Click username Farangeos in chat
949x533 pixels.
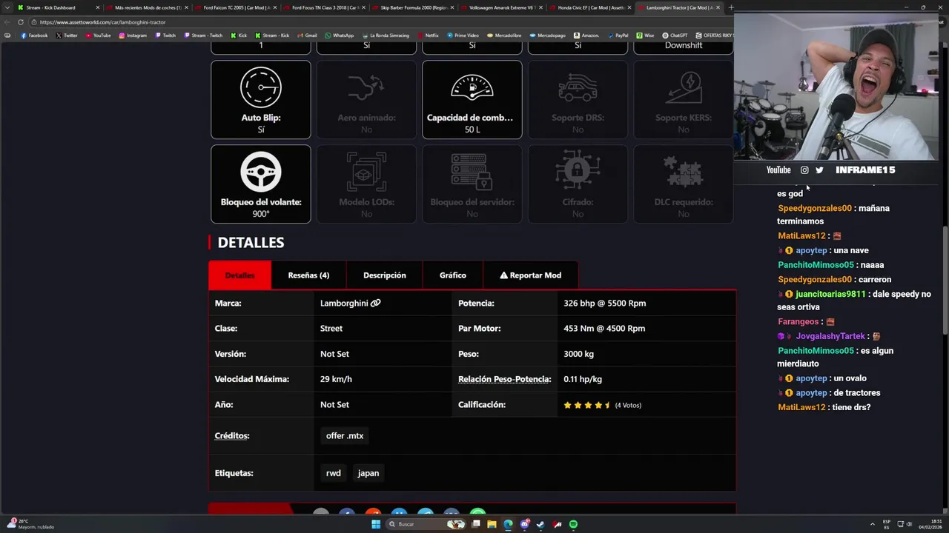tap(798, 322)
